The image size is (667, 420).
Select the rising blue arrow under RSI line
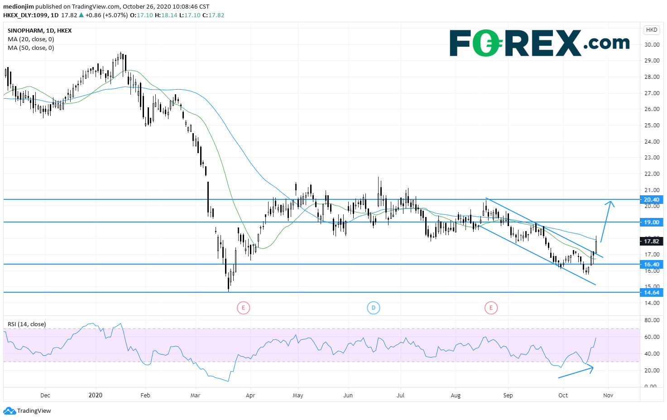(575, 372)
